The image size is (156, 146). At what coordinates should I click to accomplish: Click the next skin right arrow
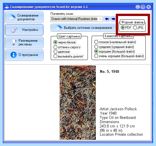[x=113, y=19]
